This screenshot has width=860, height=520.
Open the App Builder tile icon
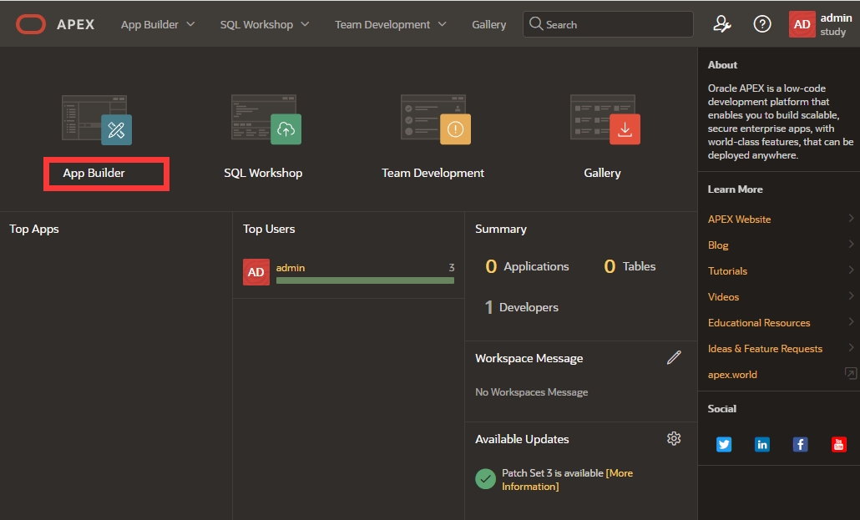[x=97, y=119]
